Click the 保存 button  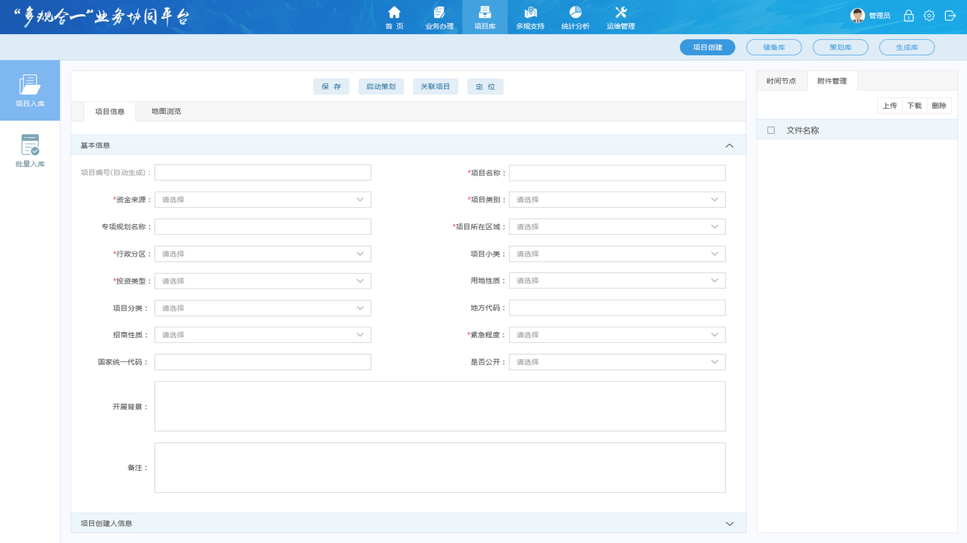[x=331, y=86]
